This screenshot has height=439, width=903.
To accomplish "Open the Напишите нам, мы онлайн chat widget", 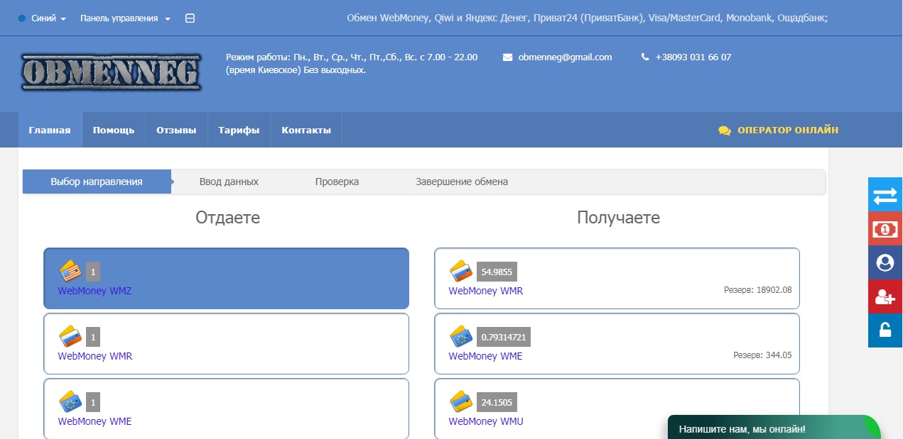I will (742, 429).
